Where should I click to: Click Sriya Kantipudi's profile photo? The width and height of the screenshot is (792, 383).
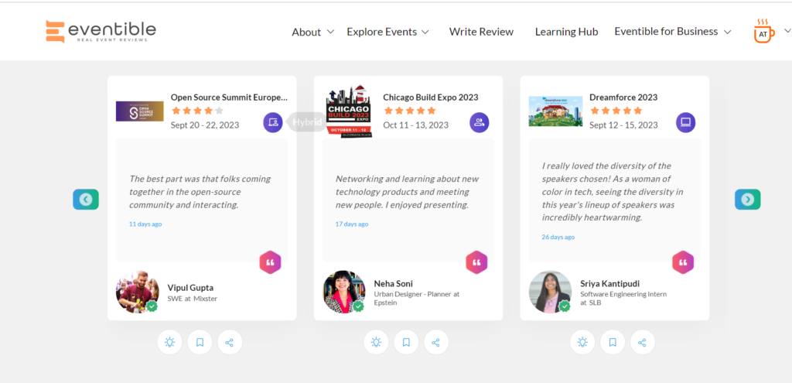551,292
